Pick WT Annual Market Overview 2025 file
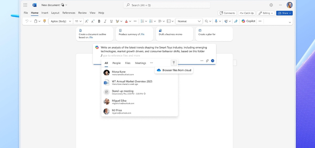Screen dimensions: 315x148 click(140, 83)
